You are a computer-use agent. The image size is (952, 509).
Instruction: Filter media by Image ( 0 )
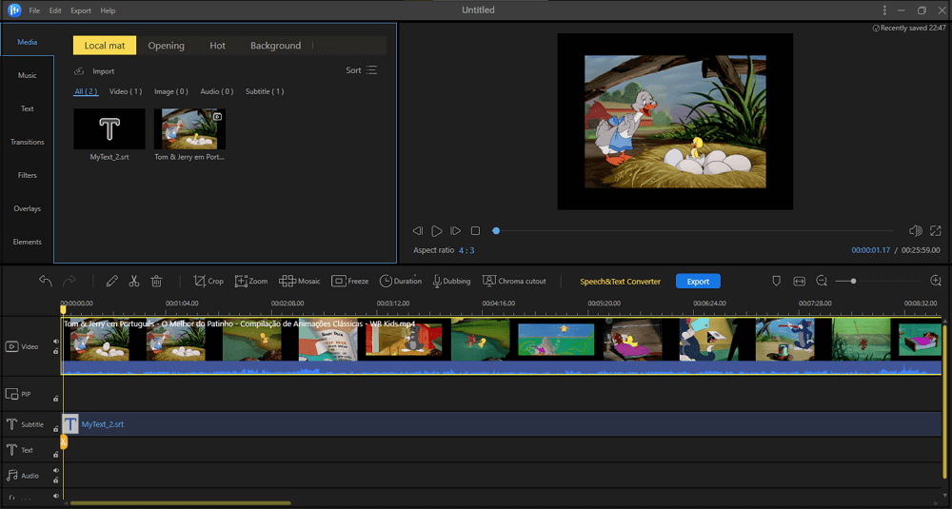click(x=170, y=91)
